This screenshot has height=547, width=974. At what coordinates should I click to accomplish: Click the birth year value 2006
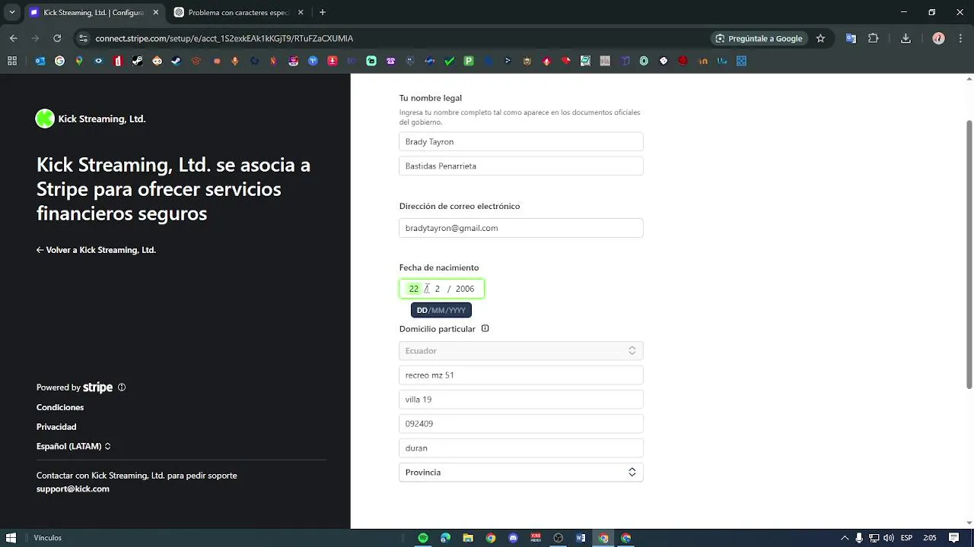click(x=465, y=289)
